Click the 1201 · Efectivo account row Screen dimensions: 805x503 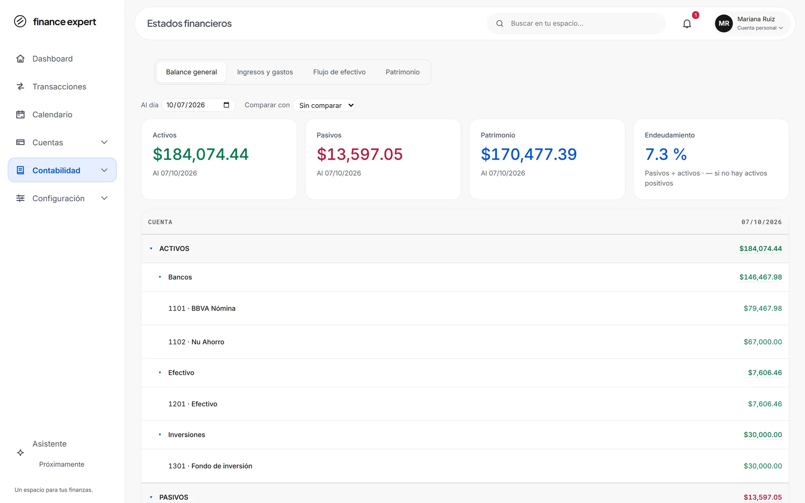tap(465, 404)
